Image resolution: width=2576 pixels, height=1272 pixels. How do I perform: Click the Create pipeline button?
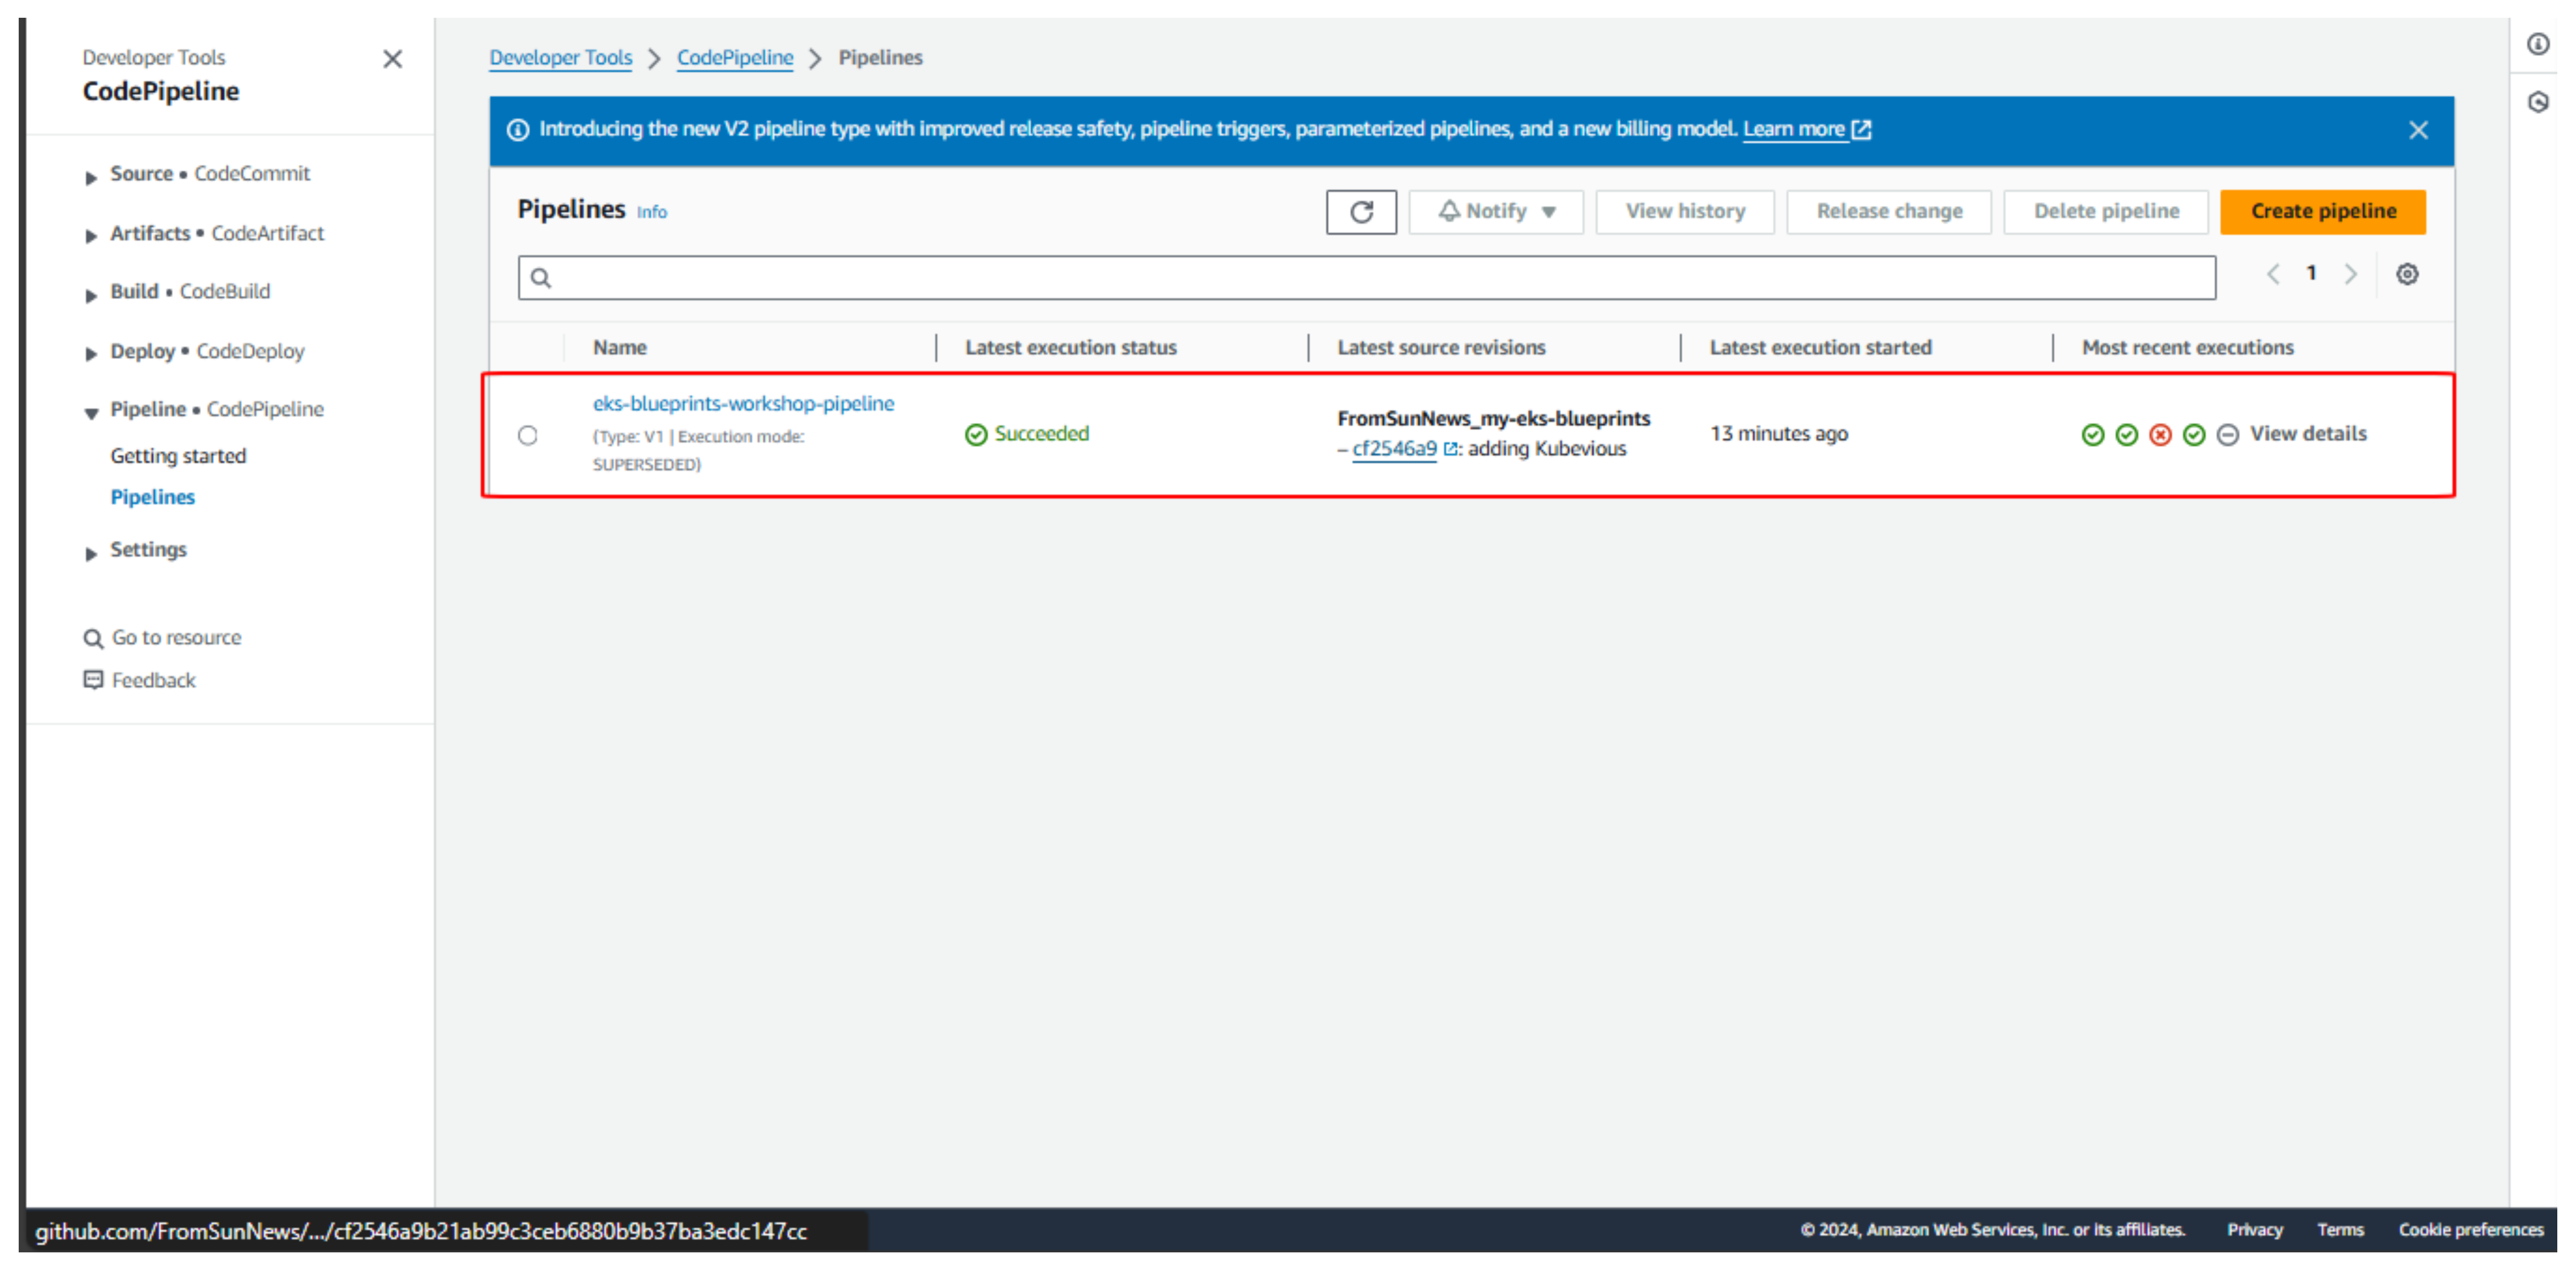[x=2322, y=212]
